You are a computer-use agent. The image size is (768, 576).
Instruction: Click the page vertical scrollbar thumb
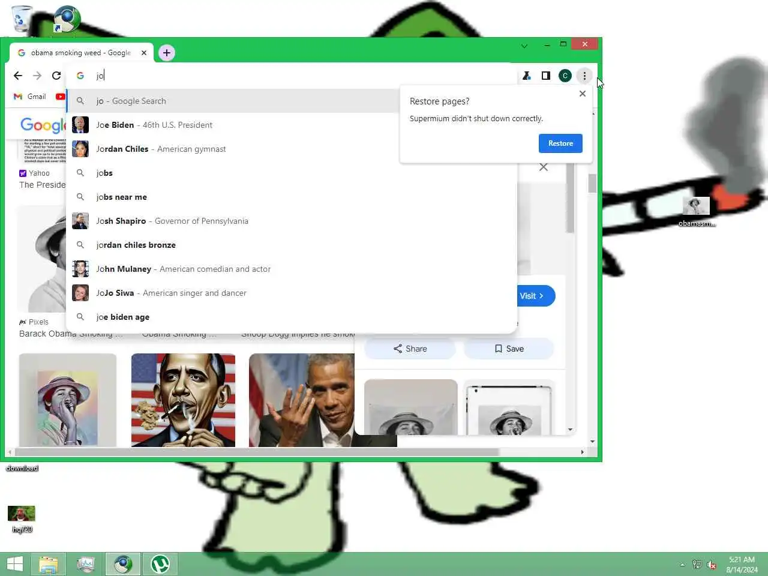[x=592, y=183]
